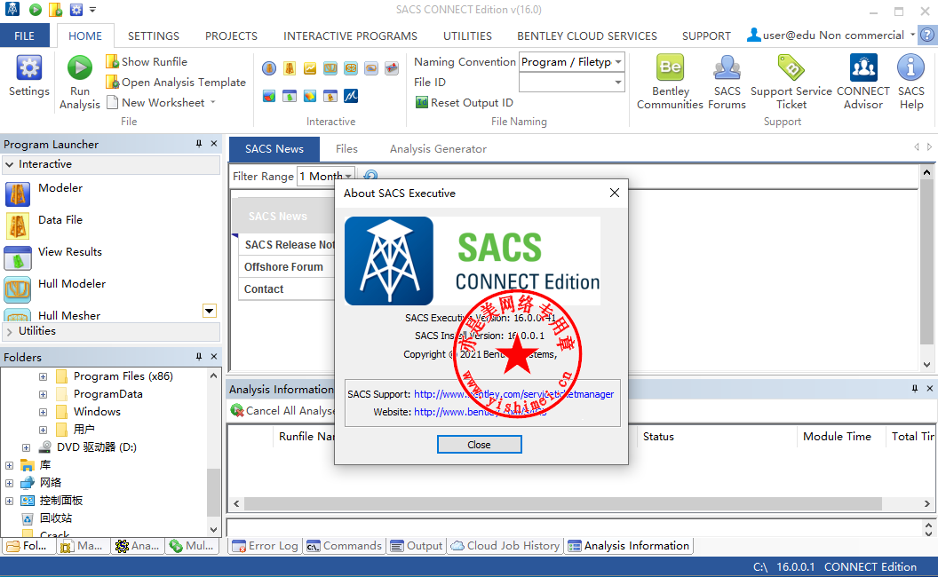Screen dimensions: 938x577
Task: Launch the dark blue wave icon in Interactive group
Action: pyautogui.click(x=351, y=96)
